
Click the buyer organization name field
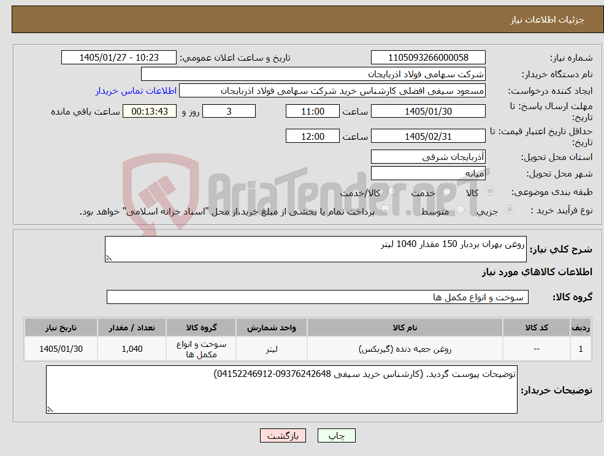tap(313, 74)
